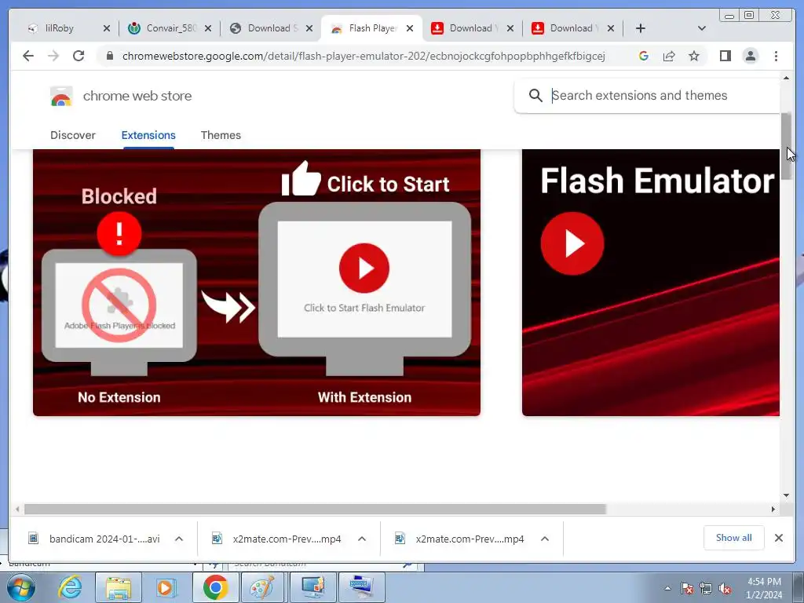Open the tab search dropdown
Image resolution: width=804 pixels, height=603 pixels.
[x=702, y=28]
